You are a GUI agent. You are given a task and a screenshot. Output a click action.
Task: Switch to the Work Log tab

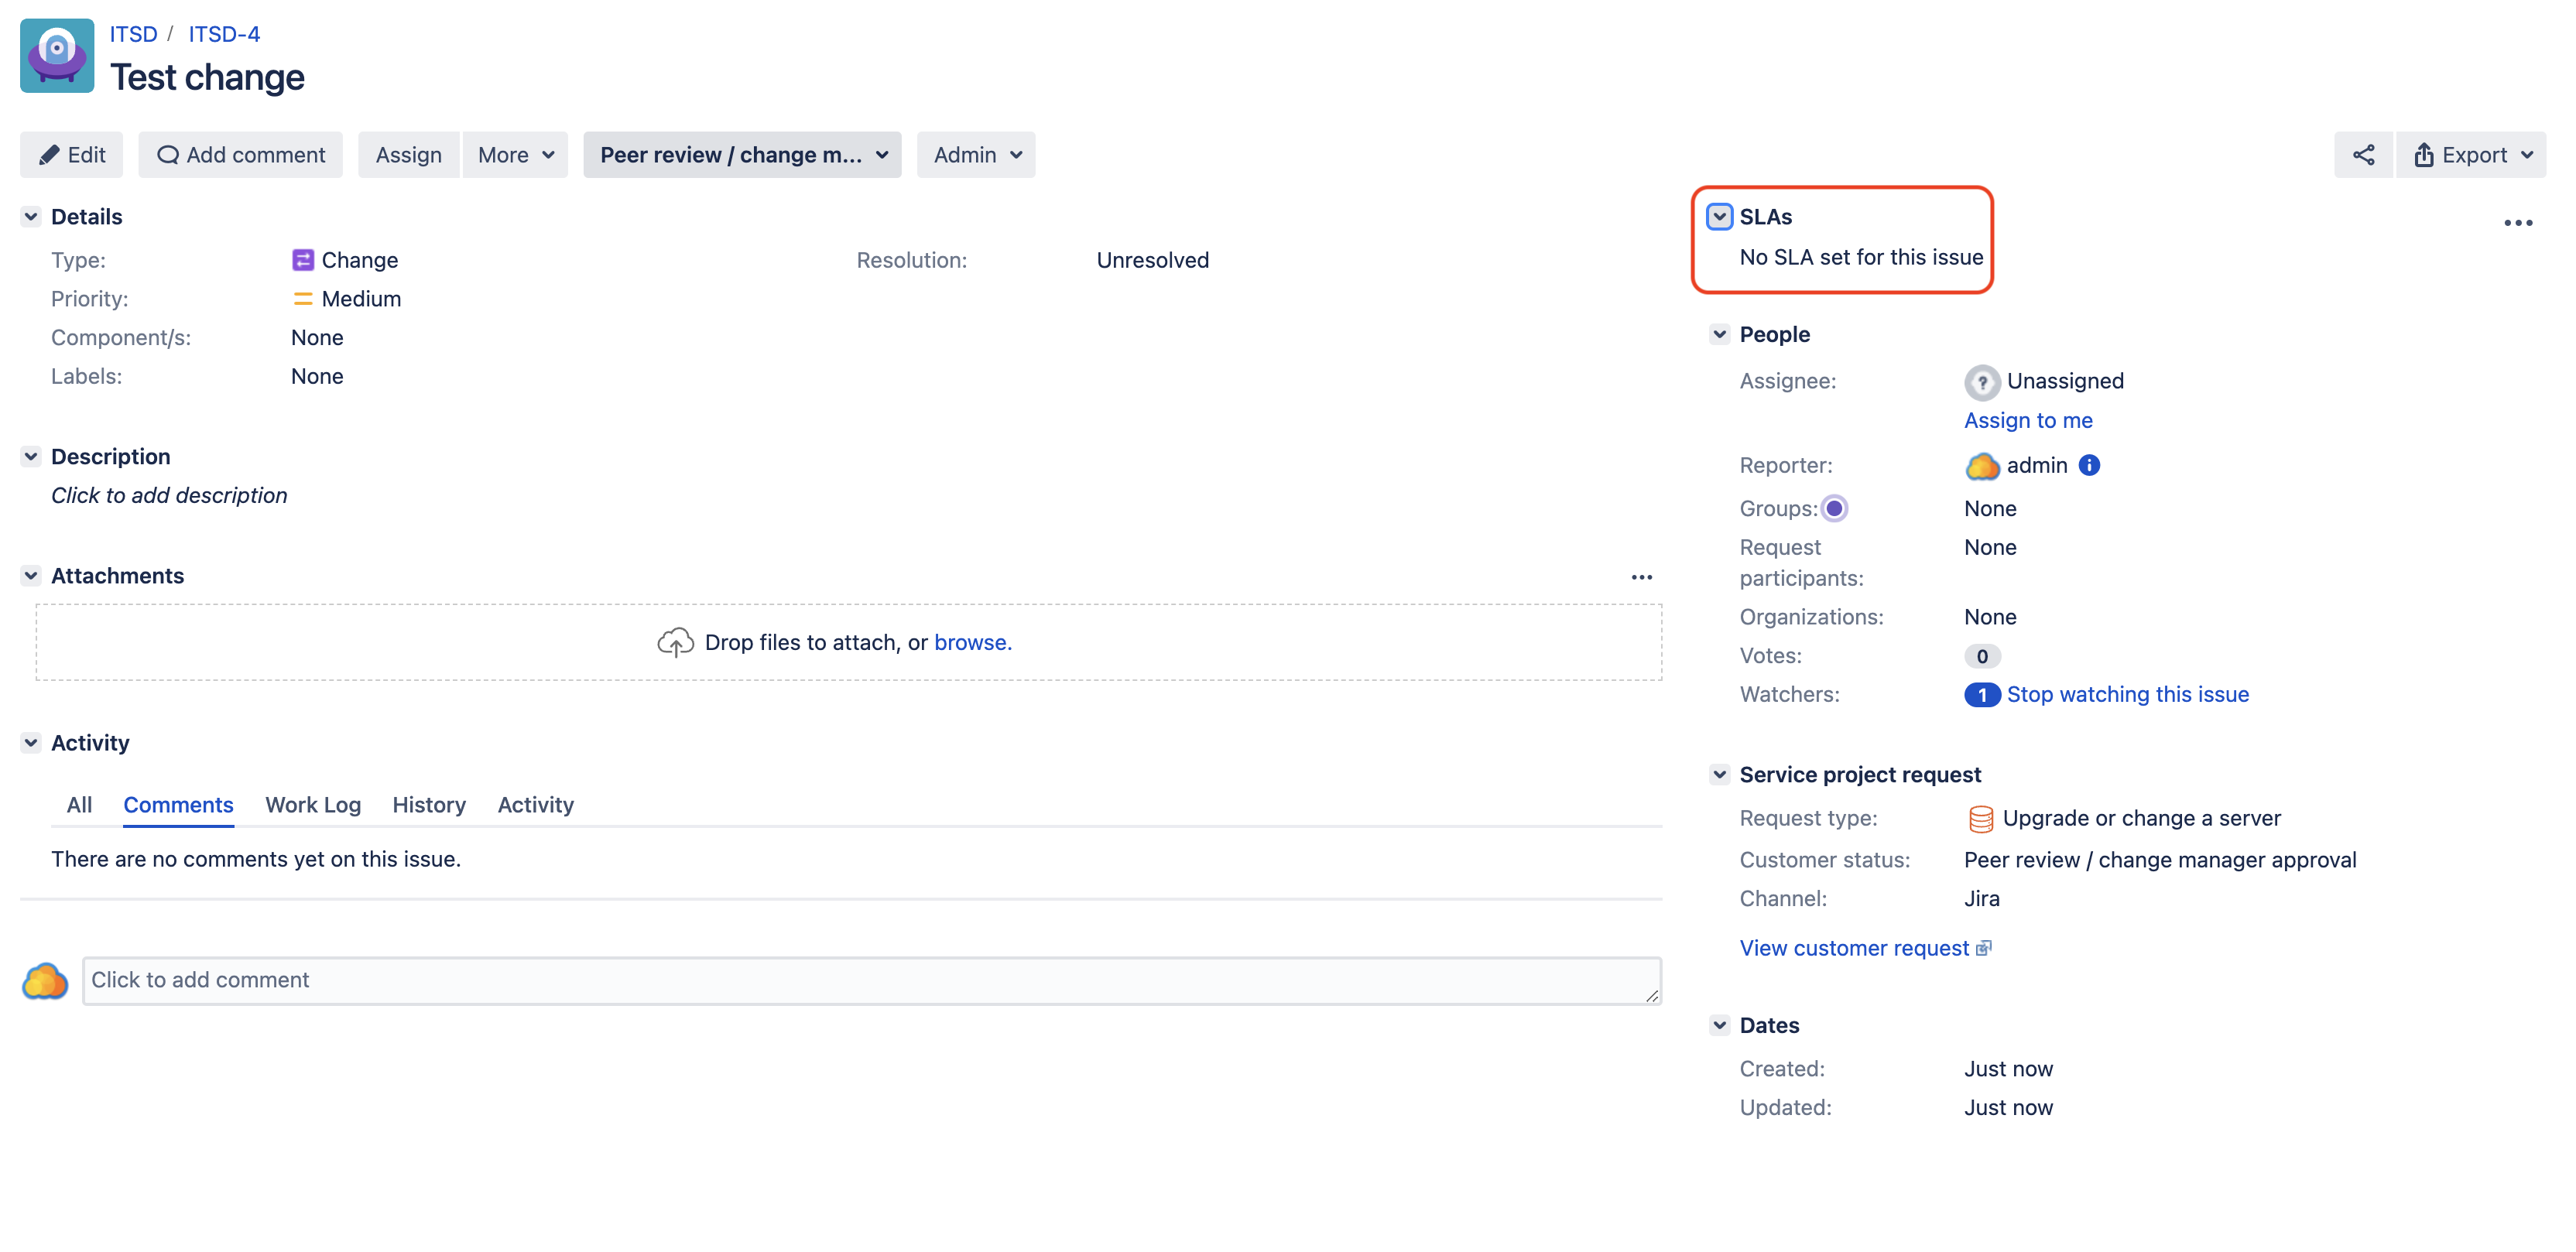click(x=312, y=805)
